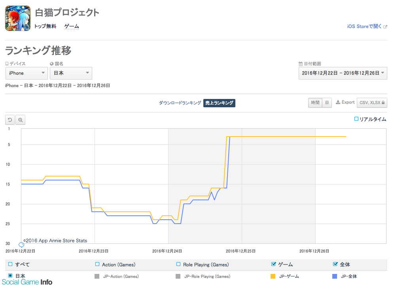Screen dimensions: 394x287
Task: Open the iPhone device dropdown
Action: [27, 73]
